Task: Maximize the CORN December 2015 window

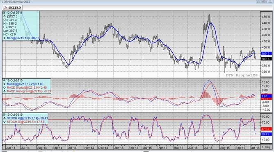Action: click(x=264, y=2)
